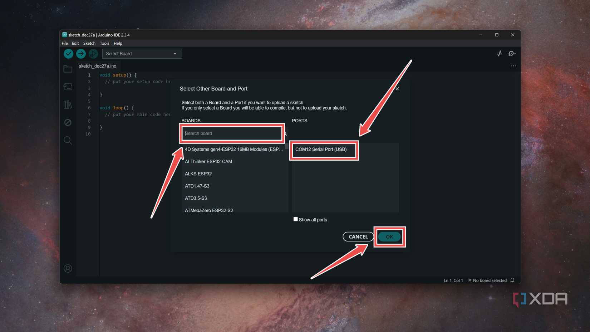Open the Tools menu
The width and height of the screenshot is (590, 332).
point(104,43)
